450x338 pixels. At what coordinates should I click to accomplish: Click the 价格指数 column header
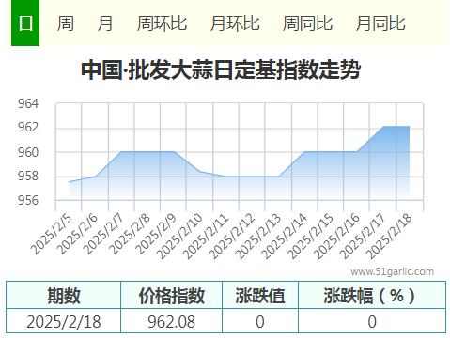[x=172, y=295]
